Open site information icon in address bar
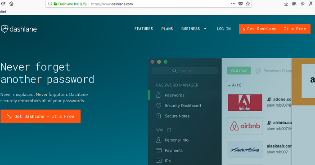The width and height of the screenshot is (315, 165). click(x=50, y=4)
